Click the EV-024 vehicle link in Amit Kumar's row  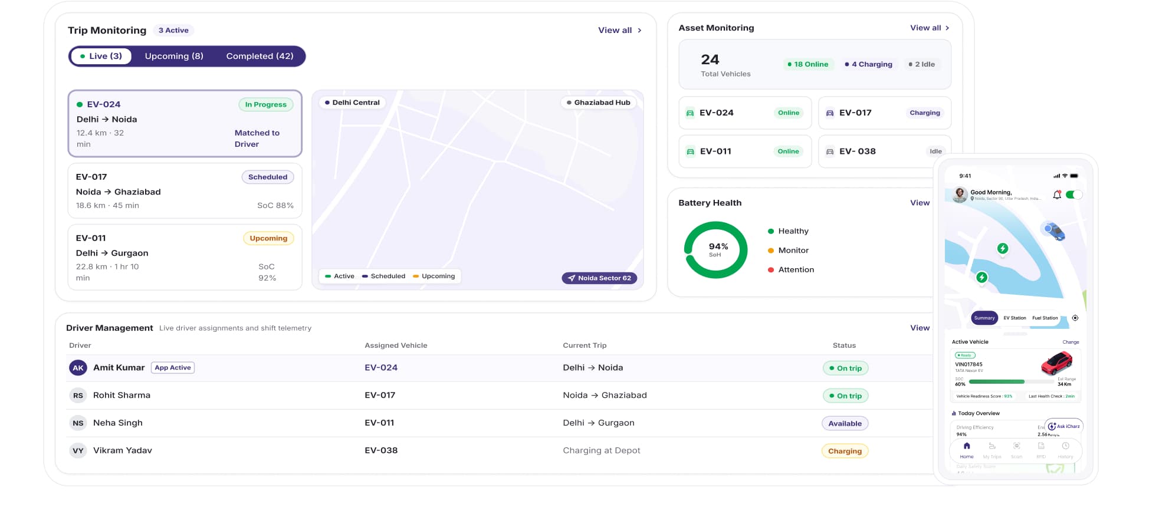coord(381,368)
